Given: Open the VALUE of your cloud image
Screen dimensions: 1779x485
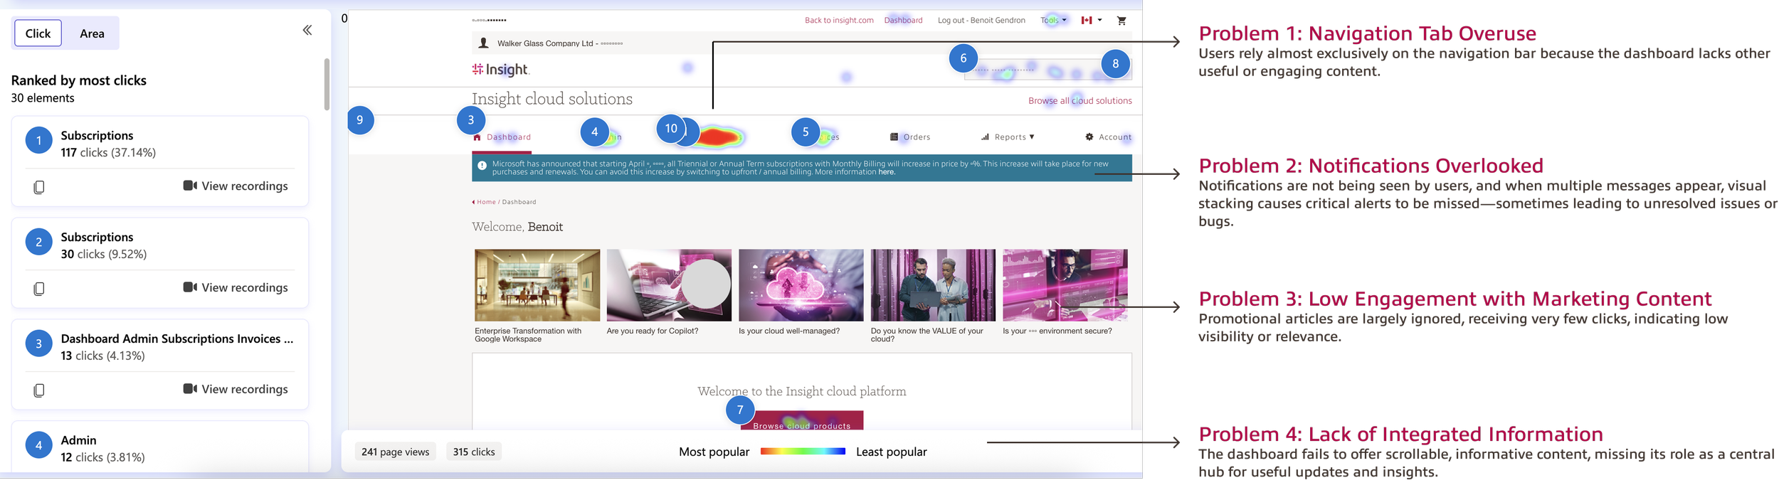Looking at the screenshot, I should (933, 285).
